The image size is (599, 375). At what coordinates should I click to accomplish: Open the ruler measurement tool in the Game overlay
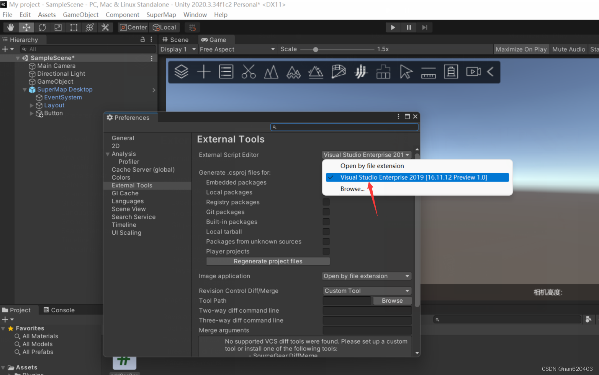point(428,72)
